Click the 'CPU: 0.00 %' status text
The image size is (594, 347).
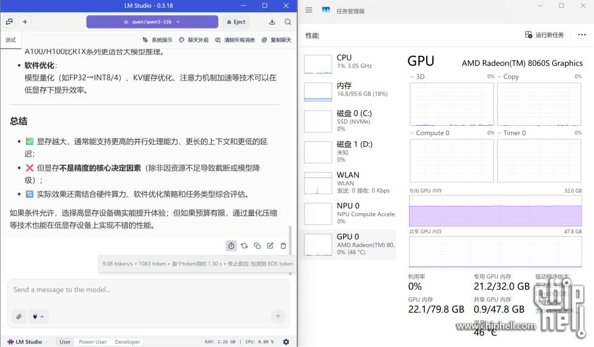pos(259,342)
